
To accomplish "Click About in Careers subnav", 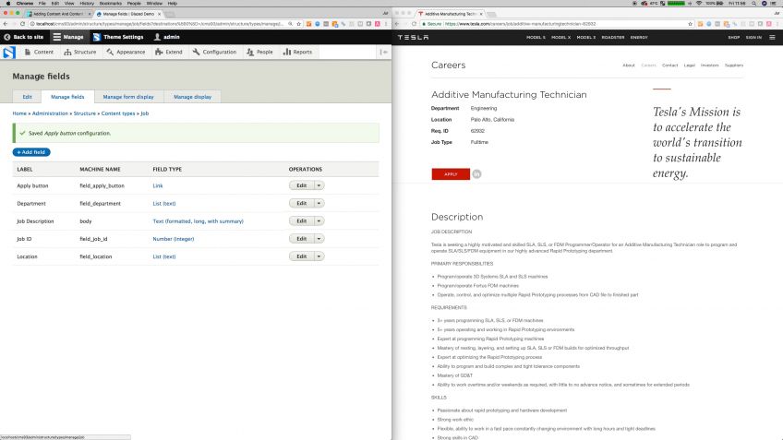I will [629, 65].
